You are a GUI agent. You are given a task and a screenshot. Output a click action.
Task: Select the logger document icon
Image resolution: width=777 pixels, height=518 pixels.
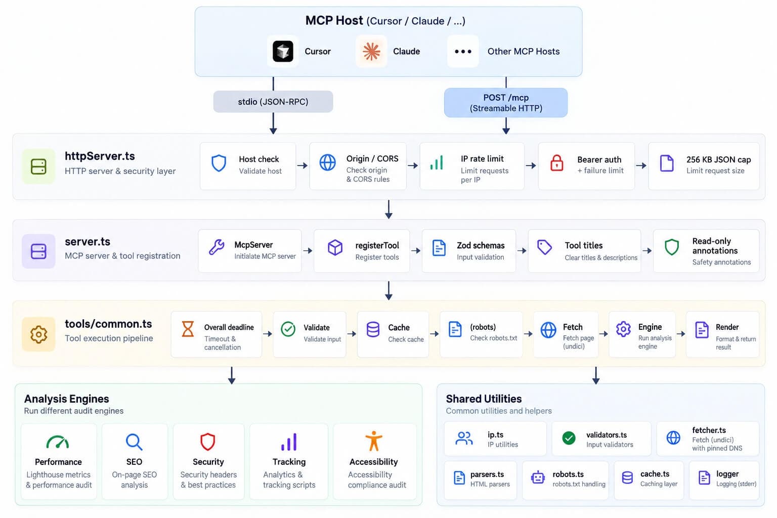point(704,478)
